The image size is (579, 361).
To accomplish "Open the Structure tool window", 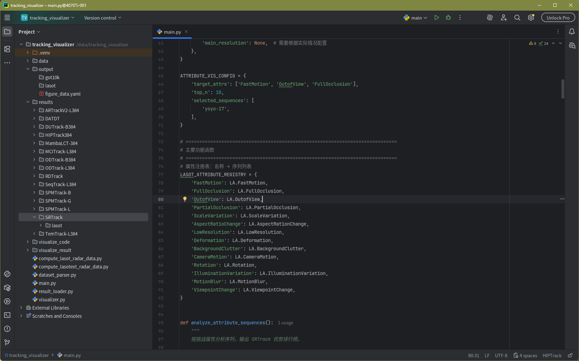I will 7,49.
